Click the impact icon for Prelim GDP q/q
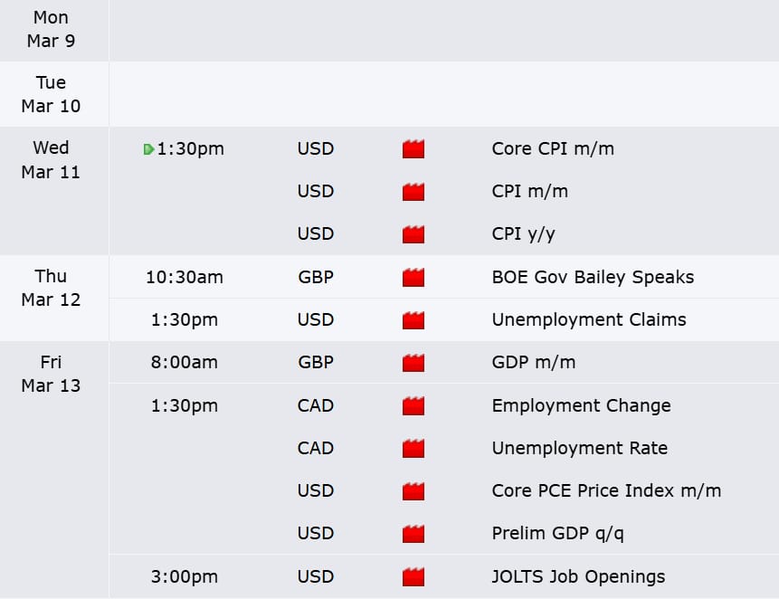Screen dimensions: 779x599 (x=413, y=534)
